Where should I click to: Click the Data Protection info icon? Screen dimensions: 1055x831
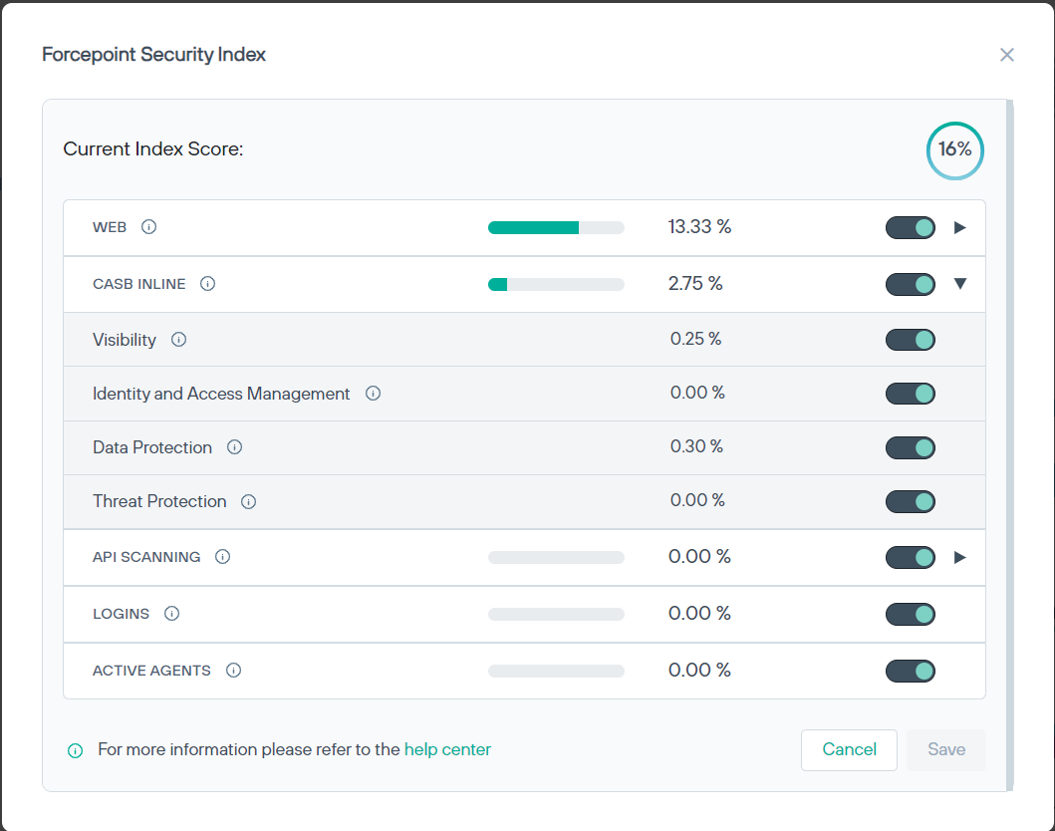(234, 447)
